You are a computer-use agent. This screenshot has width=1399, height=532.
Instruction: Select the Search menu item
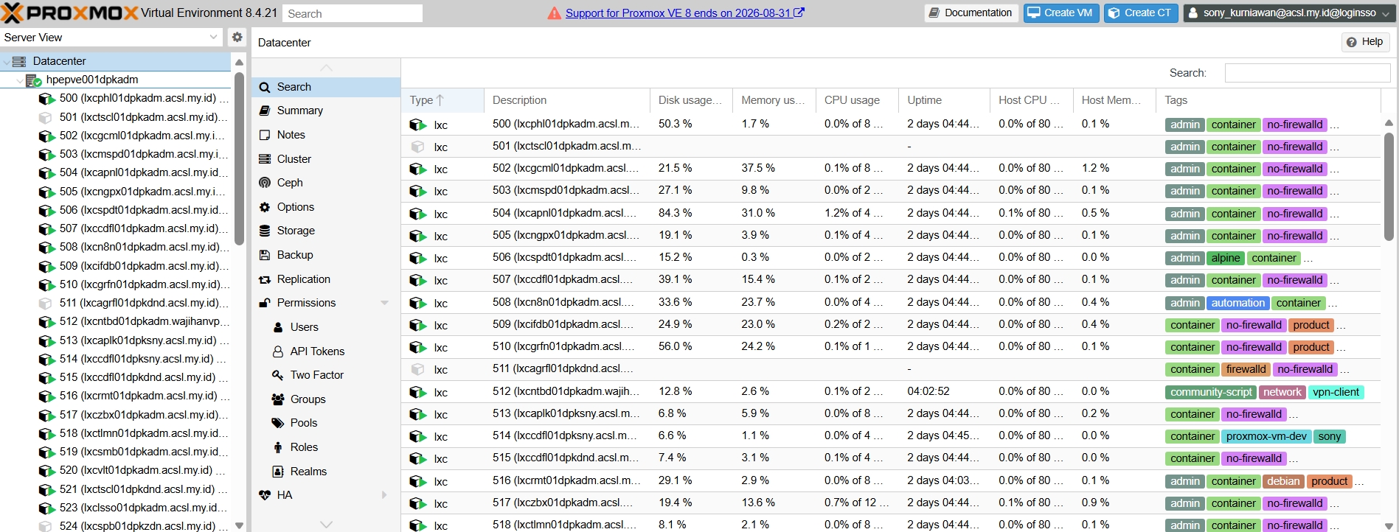coord(326,87)
